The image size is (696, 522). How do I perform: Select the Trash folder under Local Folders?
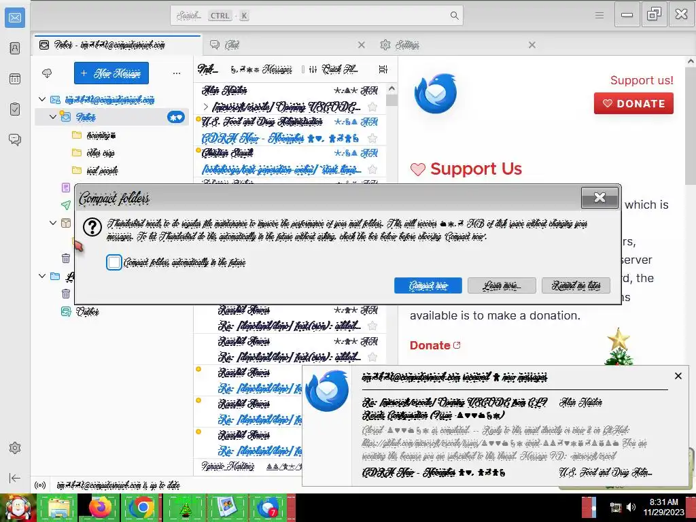pyautogui.click(x=66, y=294)
